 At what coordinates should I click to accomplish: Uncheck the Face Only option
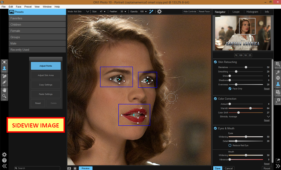230,88
